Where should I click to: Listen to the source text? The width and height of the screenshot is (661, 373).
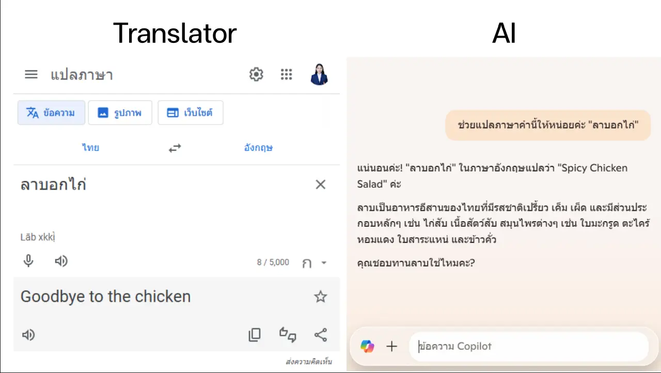click(61, 261)
